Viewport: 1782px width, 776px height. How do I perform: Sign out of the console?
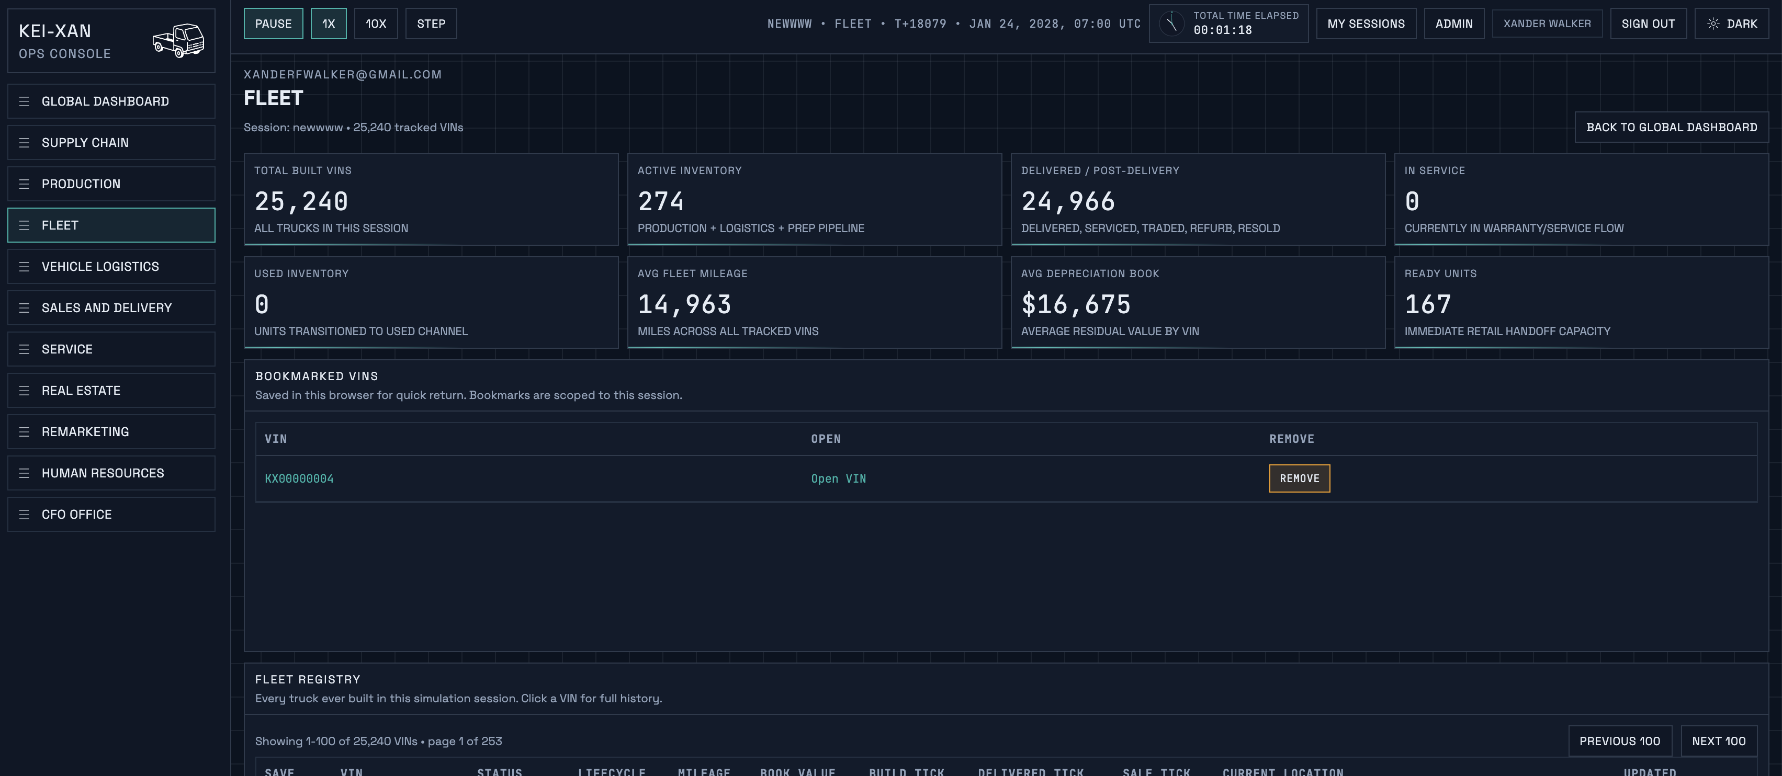pos(1648,24)
